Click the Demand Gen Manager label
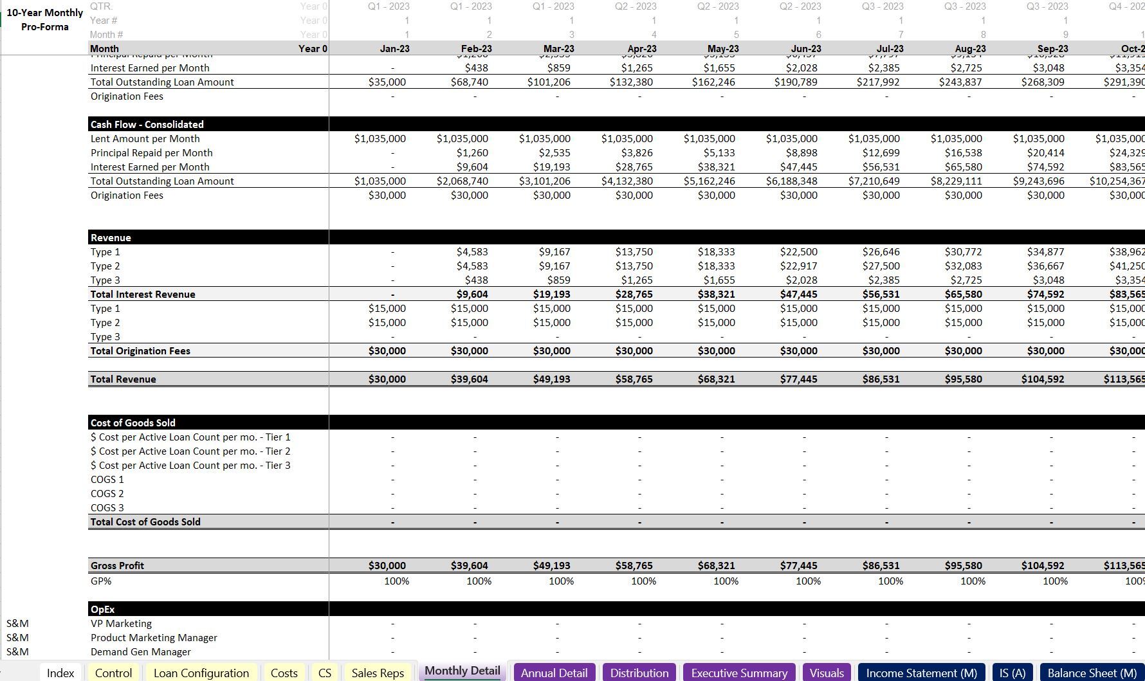Screen dimensions: 1145x681 [141, 651]
